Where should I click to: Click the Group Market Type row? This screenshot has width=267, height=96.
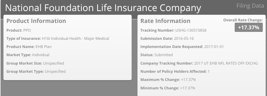pyautogui.click(x=36, y=71)
